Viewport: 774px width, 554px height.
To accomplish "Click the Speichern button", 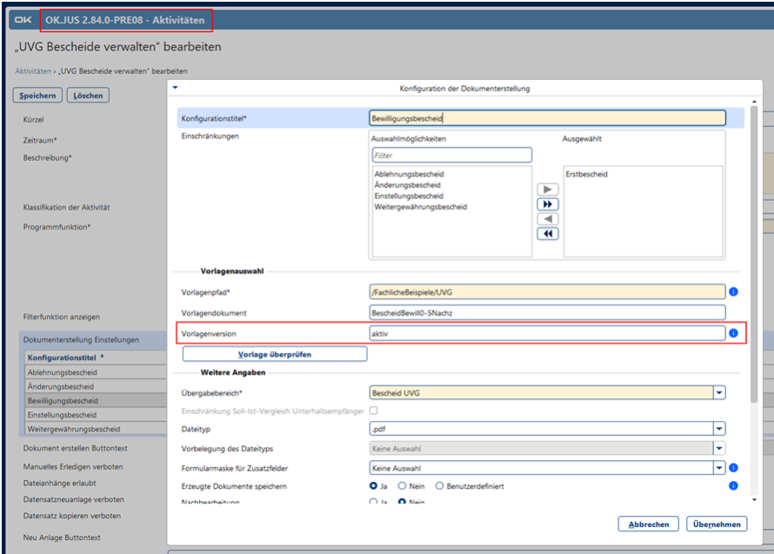I will (x=37, y=96).
